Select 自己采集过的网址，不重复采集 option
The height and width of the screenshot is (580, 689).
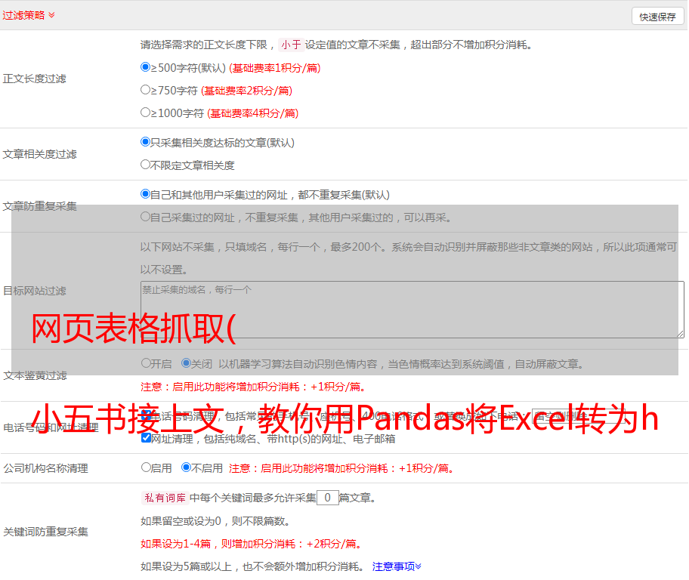(x=145, y=217)
